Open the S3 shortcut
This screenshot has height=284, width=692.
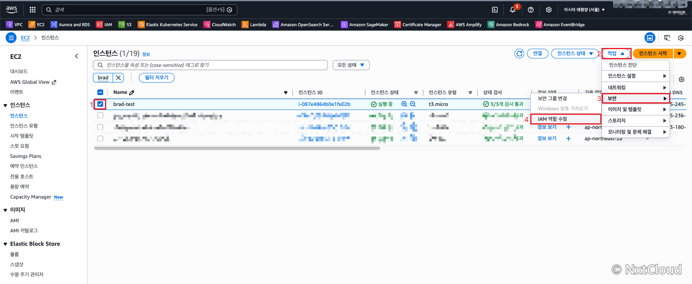pos(125,25)
